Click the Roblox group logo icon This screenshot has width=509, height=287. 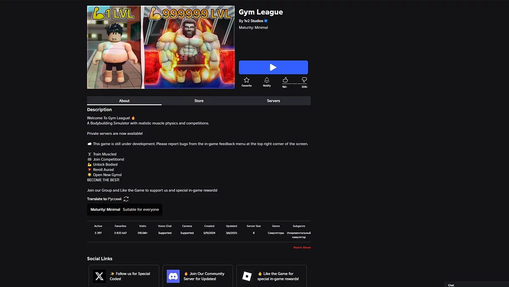(x=247, y=276)
